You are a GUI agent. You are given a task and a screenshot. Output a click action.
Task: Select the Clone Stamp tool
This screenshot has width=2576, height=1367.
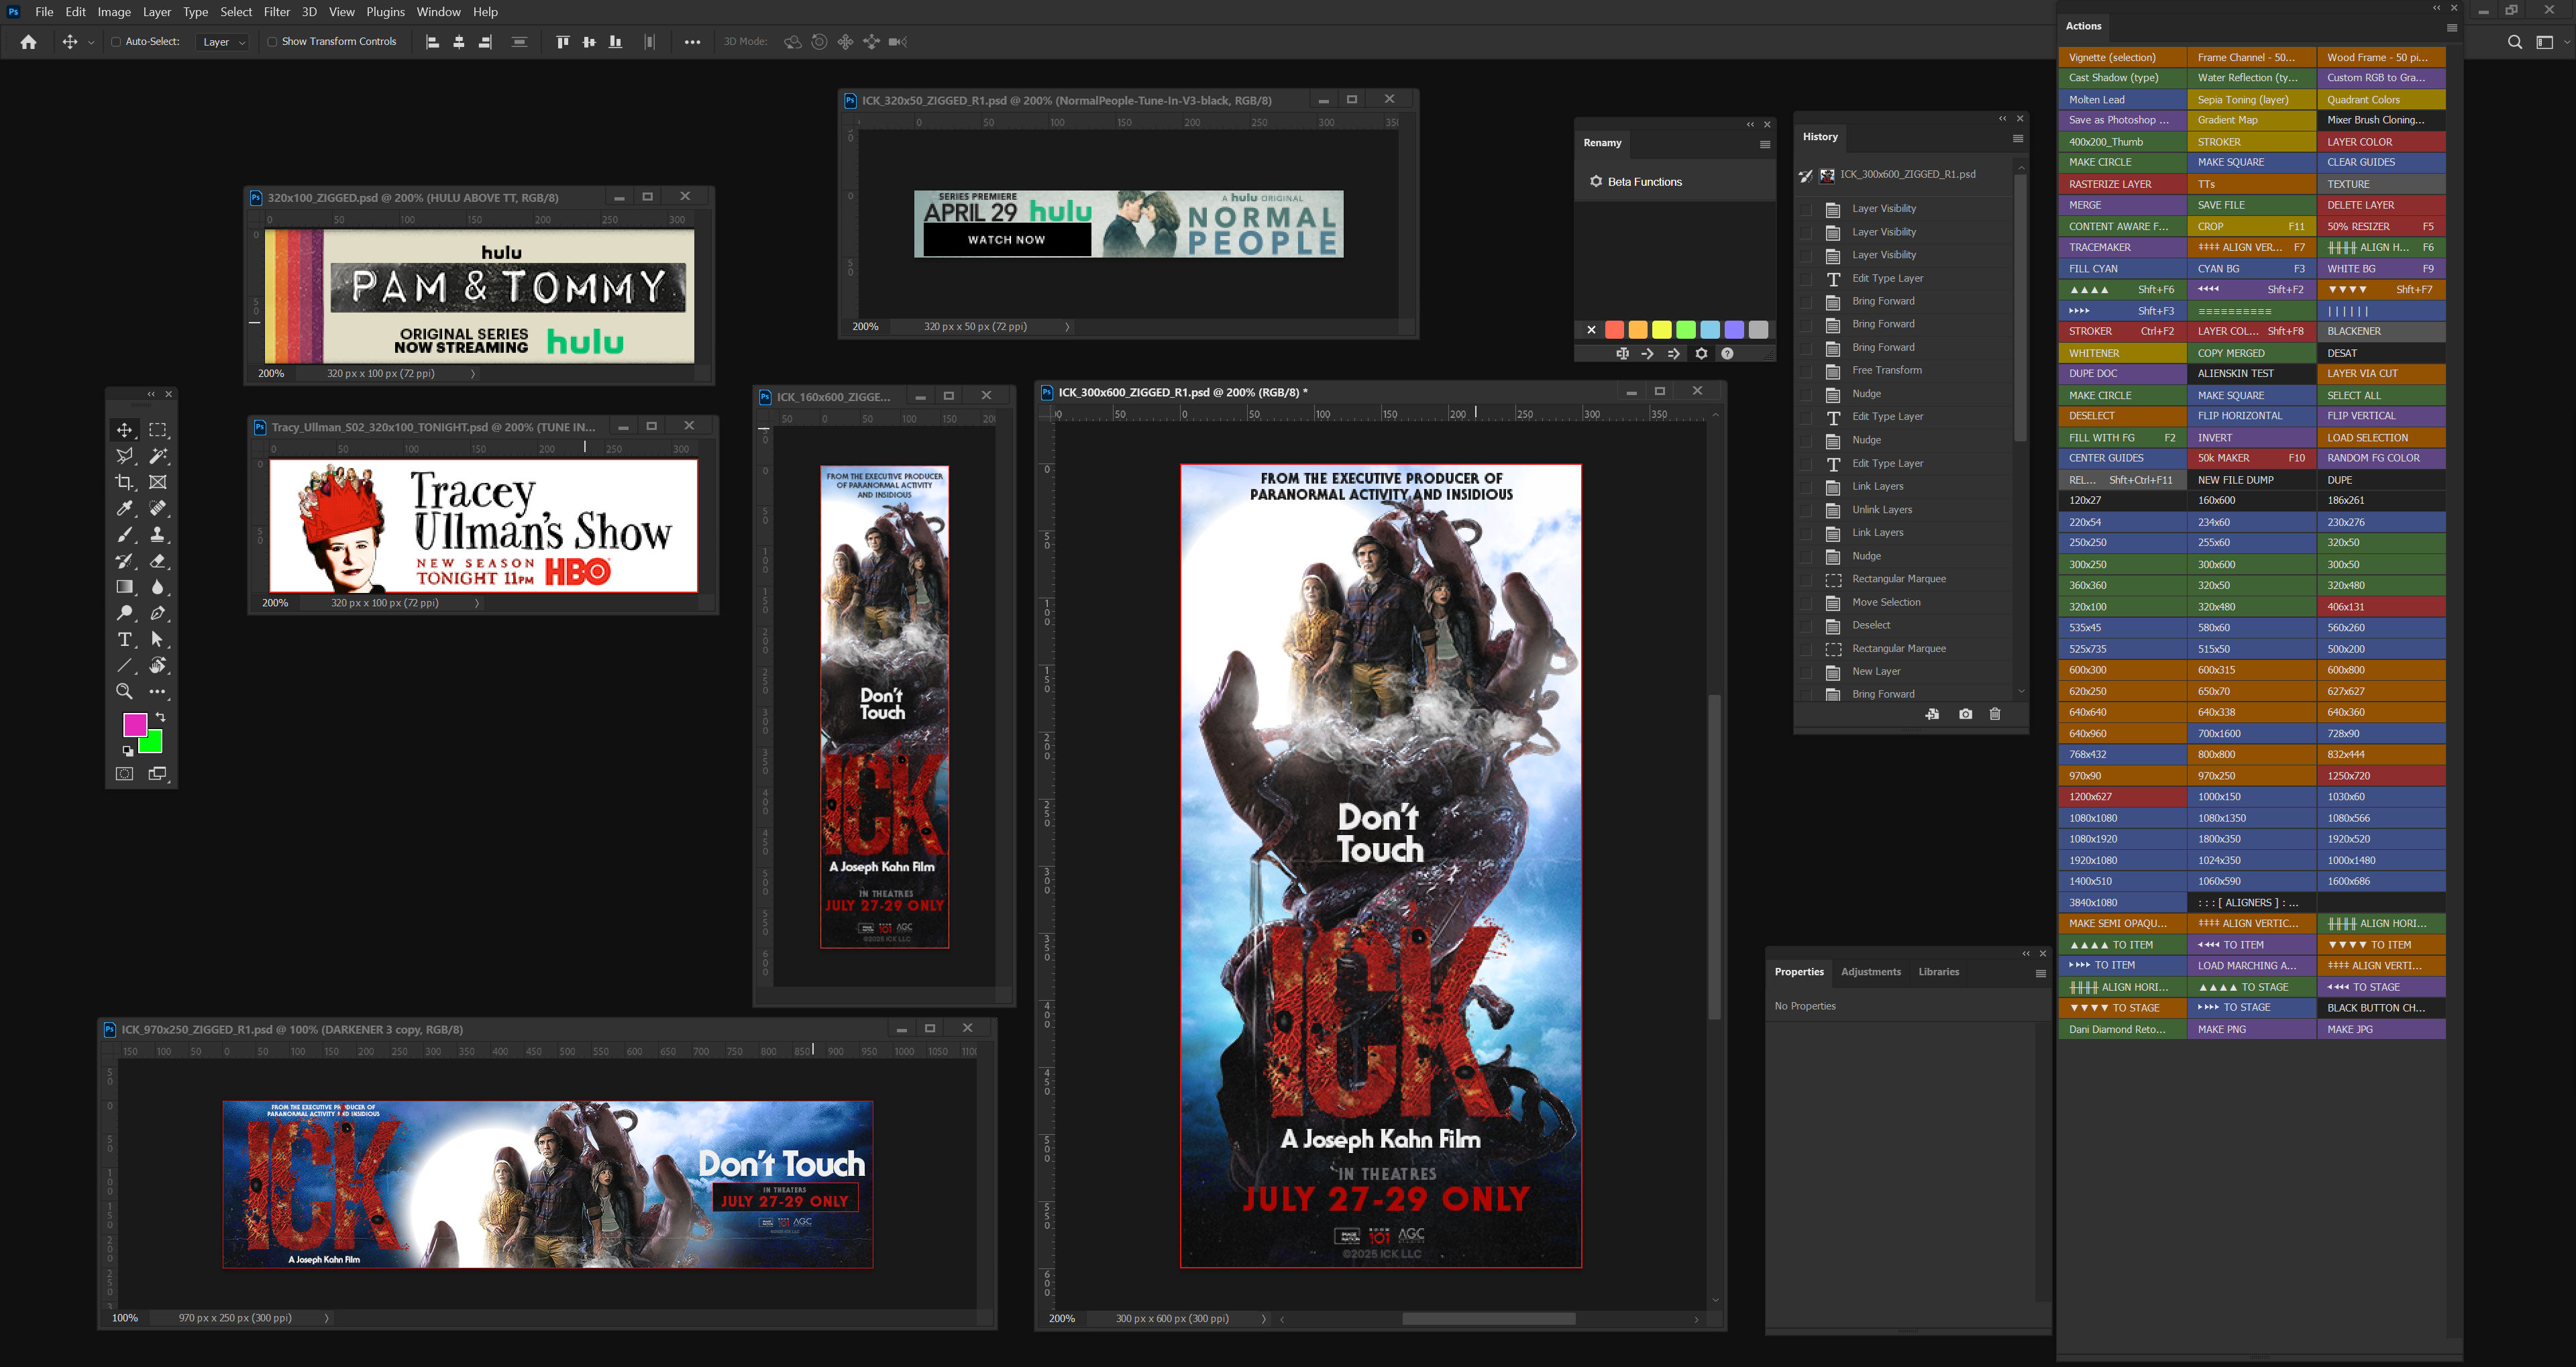[158, 535]
